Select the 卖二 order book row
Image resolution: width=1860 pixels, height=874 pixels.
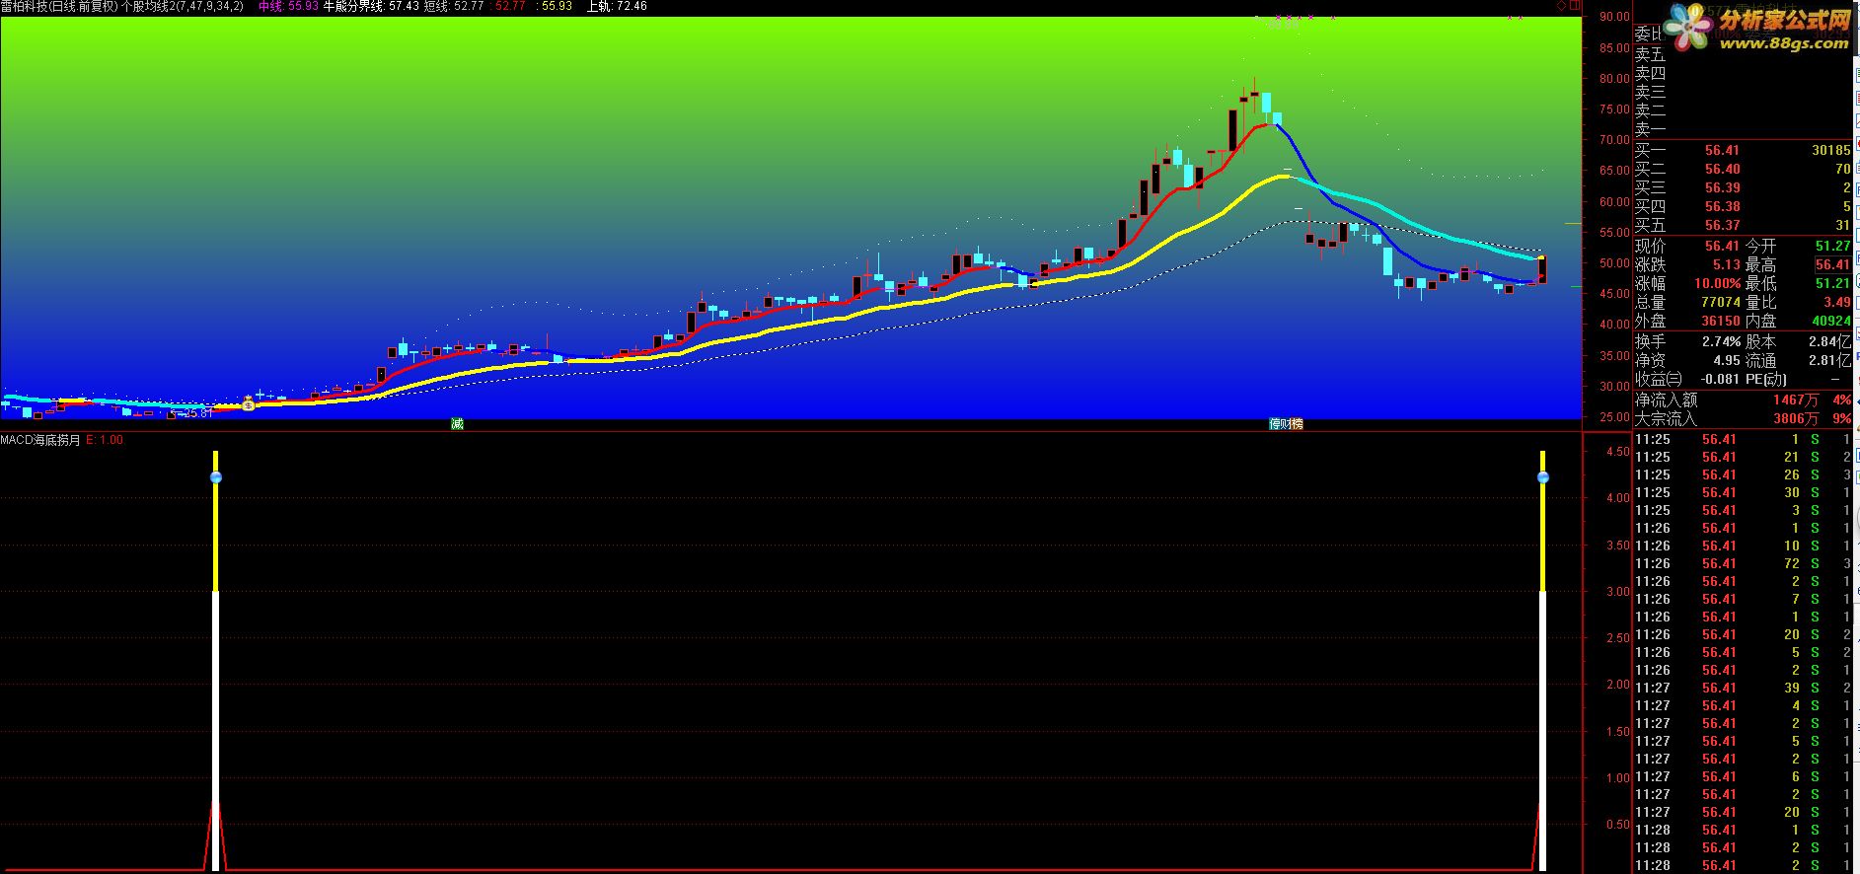pyautogui.click(x=1743, y=111)
